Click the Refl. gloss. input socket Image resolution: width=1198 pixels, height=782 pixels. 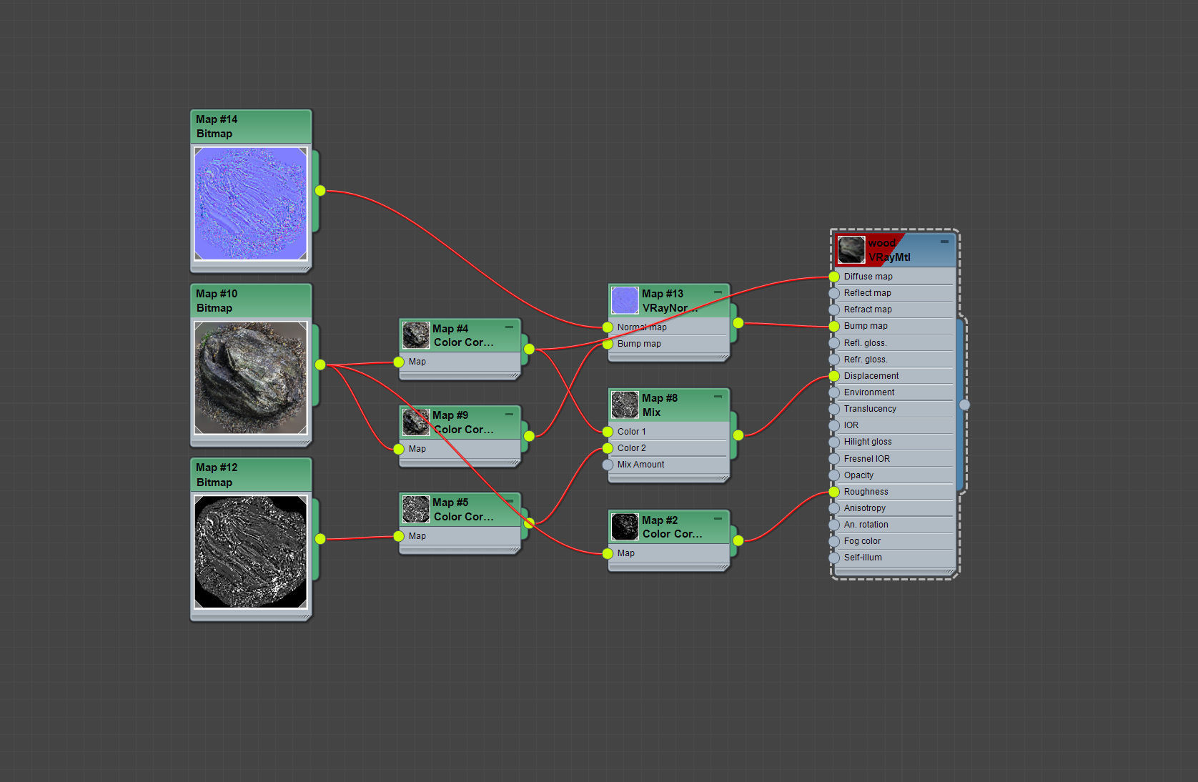tap(834, 343)
